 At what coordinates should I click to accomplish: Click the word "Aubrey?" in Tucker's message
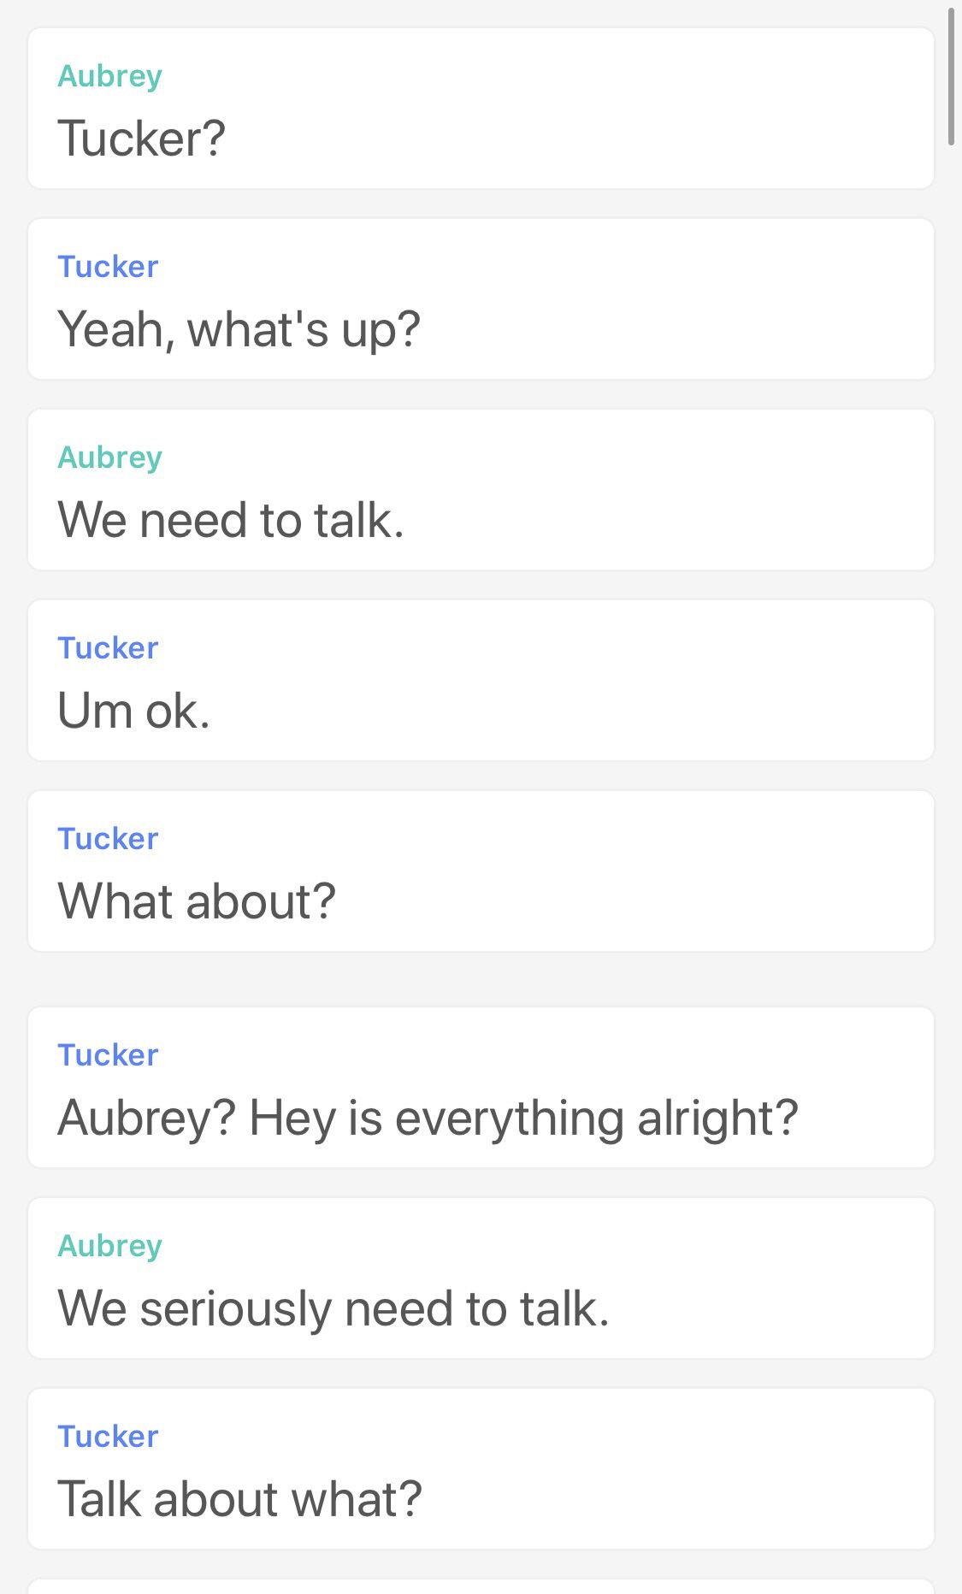click(x=146, y=1118)
